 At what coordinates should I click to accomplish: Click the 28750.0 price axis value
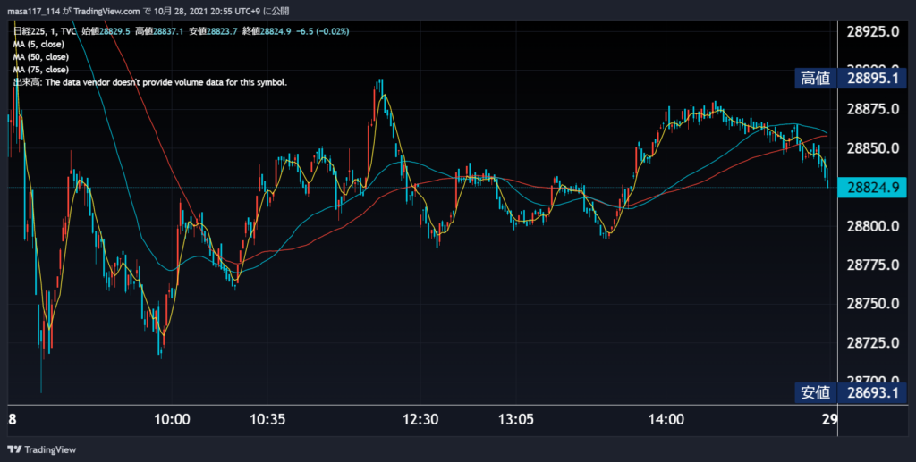point(873,303)
